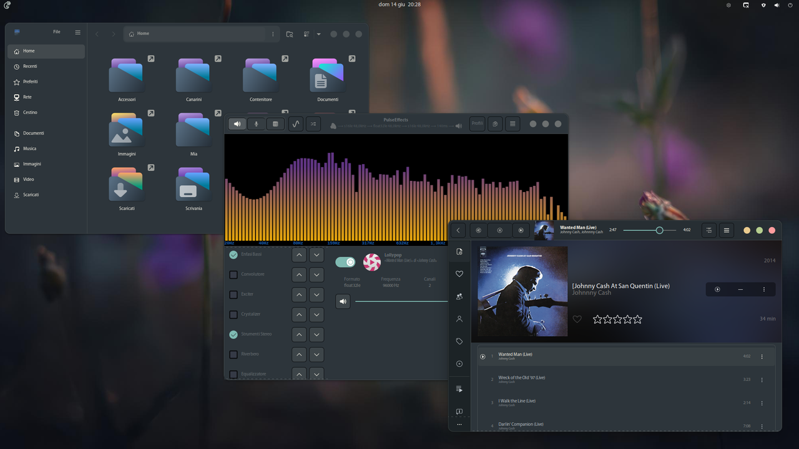The width and height of the screenshot is (799, 449).
Task: Open Cestino in the Files sidebar
Action: click(46, 112)
